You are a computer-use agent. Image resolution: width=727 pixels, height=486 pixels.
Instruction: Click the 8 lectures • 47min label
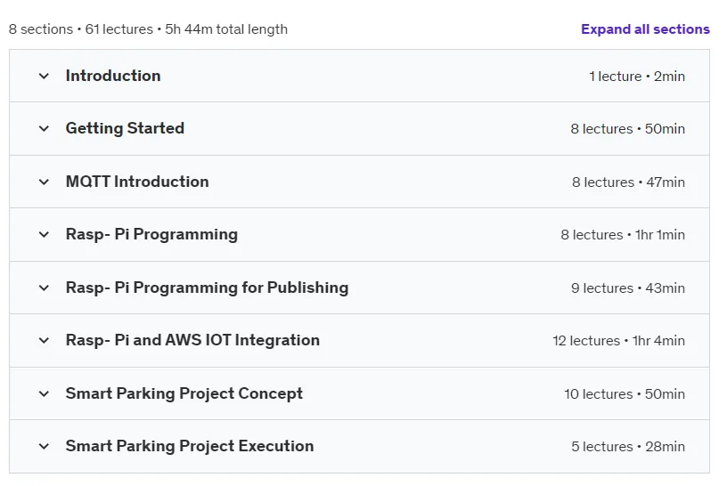coord(628,182)
